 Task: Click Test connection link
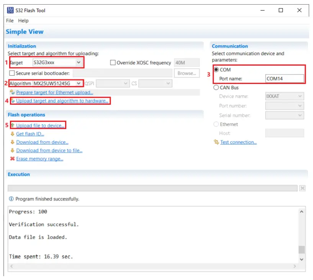coord(238,142)
